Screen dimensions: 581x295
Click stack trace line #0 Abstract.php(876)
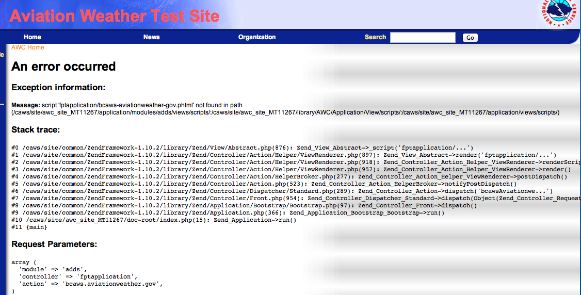pos(243,148)
